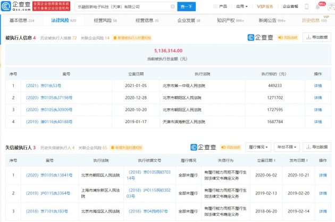This screenshot has height=222, width=335.
Task: Expand the 应用 dropdown in top bar
Action: (241, 6)
